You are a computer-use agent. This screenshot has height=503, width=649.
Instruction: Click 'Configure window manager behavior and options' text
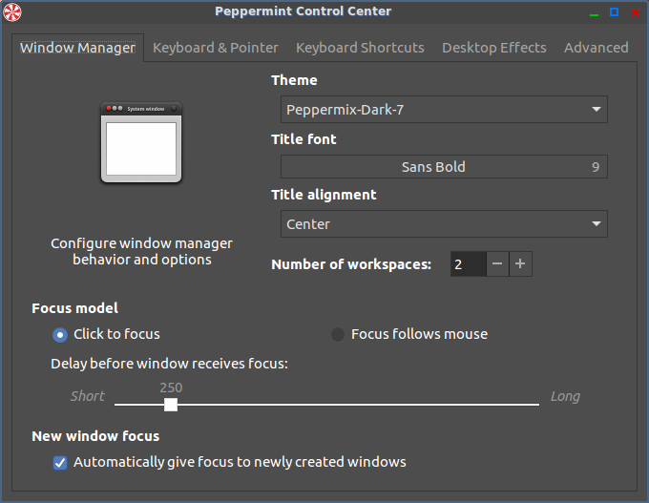tap(141, 251)
